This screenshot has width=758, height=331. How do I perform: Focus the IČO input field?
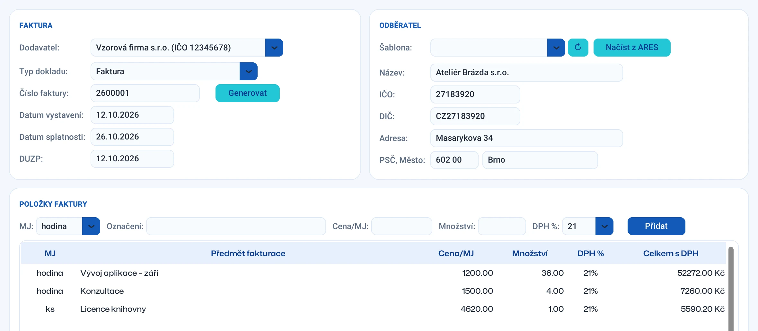475,94
